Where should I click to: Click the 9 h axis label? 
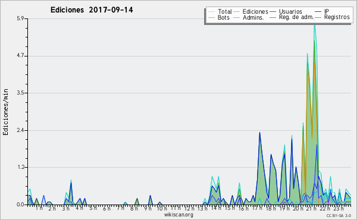148,208
